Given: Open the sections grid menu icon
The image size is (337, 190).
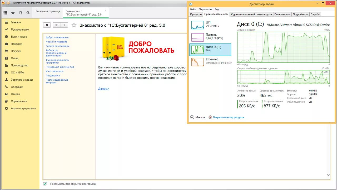Looking at the screenshot, I should click(5, 13).
